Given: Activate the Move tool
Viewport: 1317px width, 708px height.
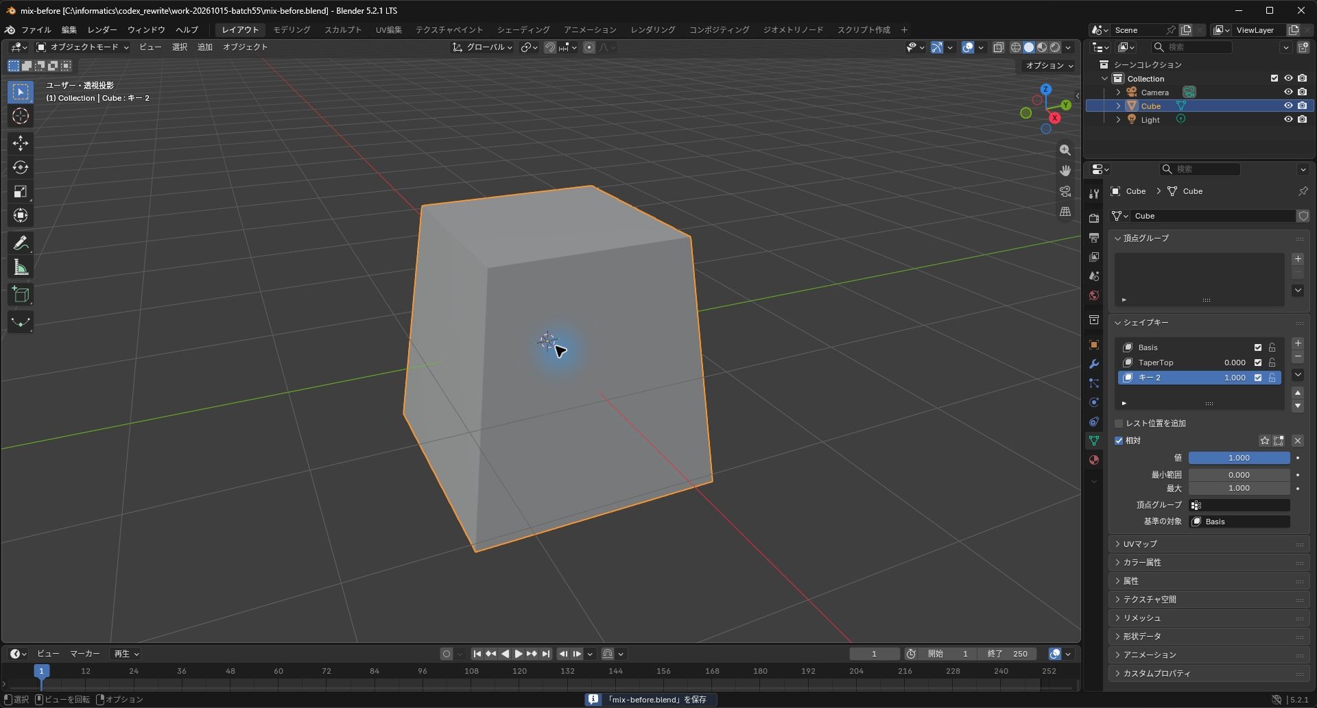Looking at the screenshot, I should click(21, 143).
